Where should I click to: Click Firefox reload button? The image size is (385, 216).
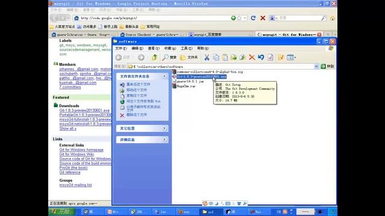coord(253,18)
